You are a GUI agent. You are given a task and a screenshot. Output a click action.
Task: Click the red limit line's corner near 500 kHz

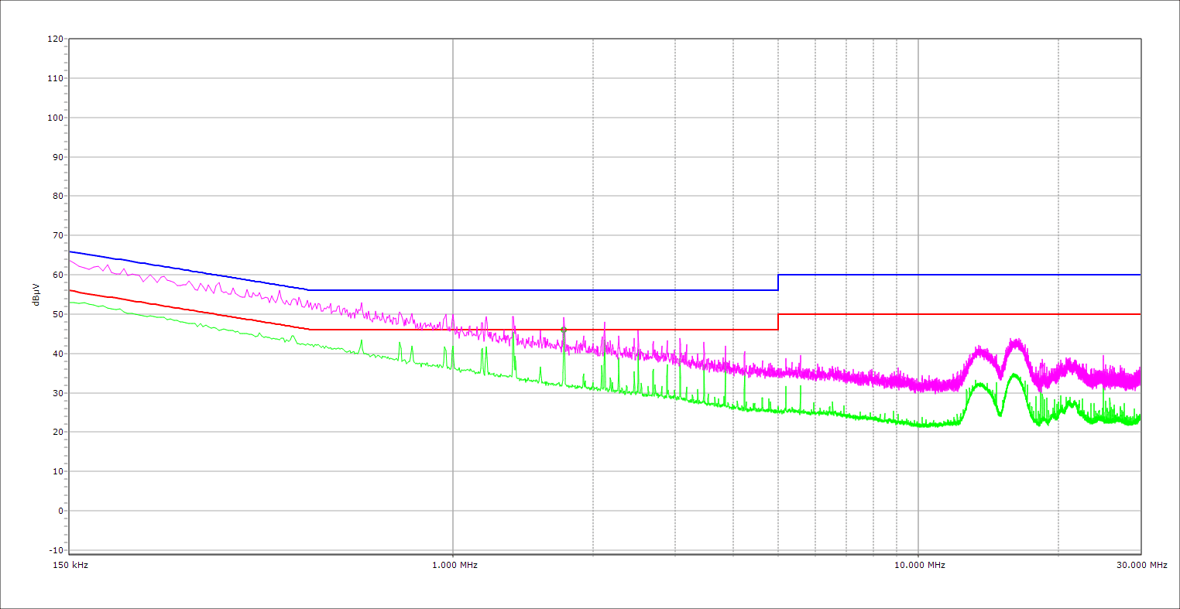click(x=310, y=330)
